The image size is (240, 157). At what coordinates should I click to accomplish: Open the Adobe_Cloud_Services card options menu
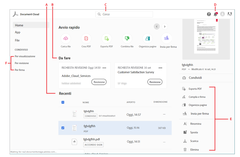pyautogui.click(x=104, y=68)
